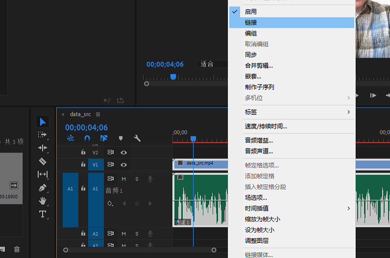
Task: Toggle A2 sync lock icon
Action: (x=110, y=234)
